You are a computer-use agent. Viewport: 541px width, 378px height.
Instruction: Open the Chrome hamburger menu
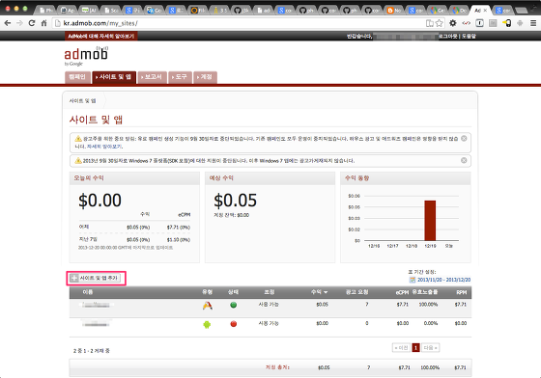click(533, 23)
